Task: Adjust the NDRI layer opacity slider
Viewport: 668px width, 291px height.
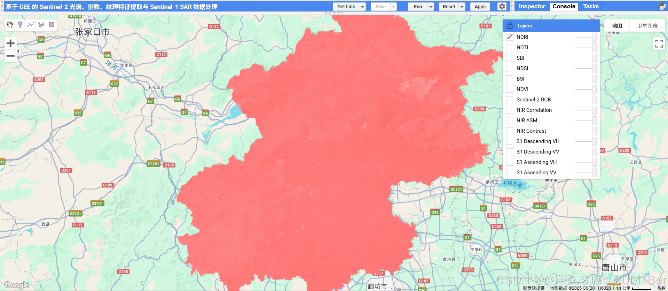Action: [586, 37]
